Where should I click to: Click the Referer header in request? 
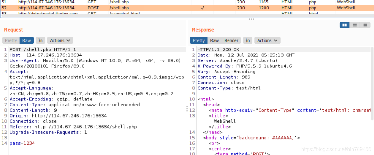[x=73, y=127]
